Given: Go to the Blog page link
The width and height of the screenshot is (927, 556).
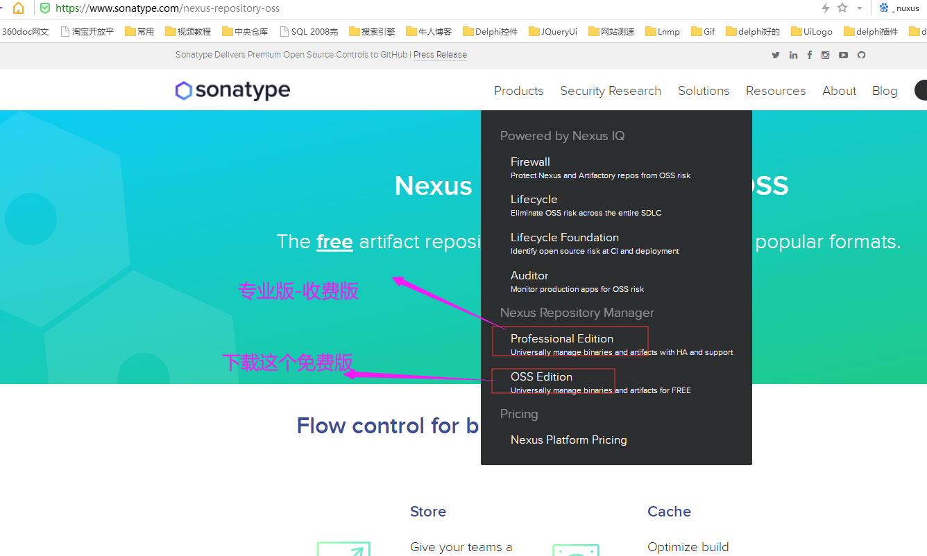Looking at the screenshot, I should (x=884, y=91).
